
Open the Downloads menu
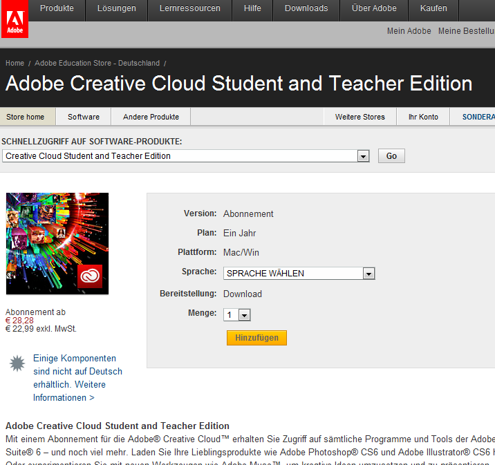[306, 8]
